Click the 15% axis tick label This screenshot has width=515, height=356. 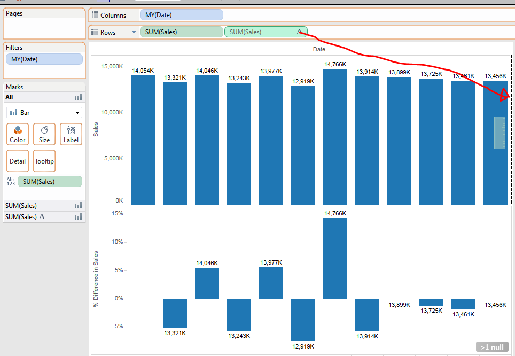tap(117, 213)
